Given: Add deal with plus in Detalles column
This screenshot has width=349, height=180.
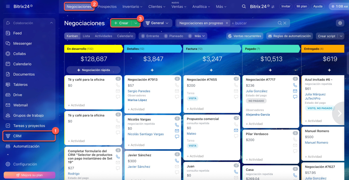Looking at the screenshot, I should tap(152, 70).
